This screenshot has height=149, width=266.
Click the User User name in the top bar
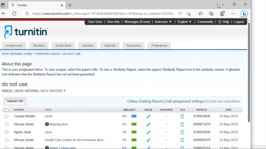point(95,22)
